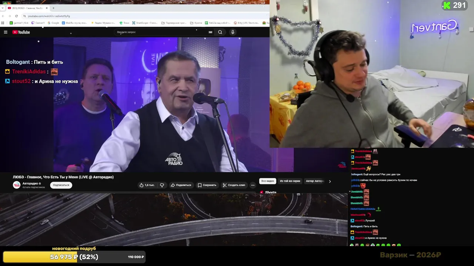
Task: Open the Bitly URL Shortener bookmark
Action: [x=246, y=23]
